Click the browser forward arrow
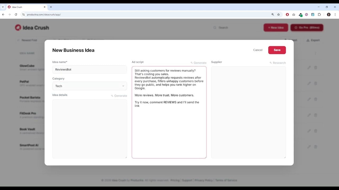The height and width of the screenshot is (190, 339). click(x=10, y=15)
